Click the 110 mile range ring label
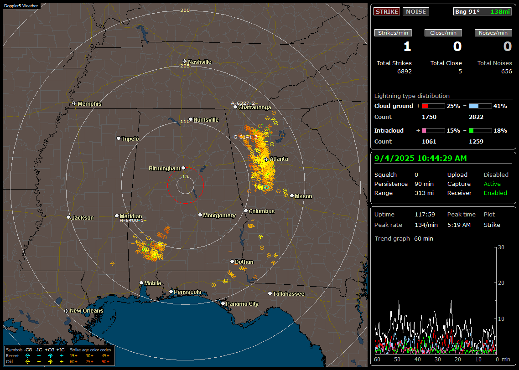Viewport: 519px width, 370px height. 185,122
